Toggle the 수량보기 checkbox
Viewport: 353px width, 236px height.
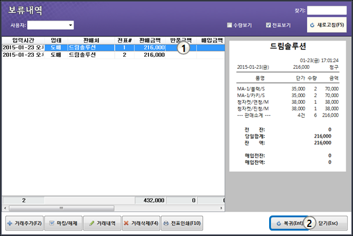pyautogui.click(x=229, y=25)
